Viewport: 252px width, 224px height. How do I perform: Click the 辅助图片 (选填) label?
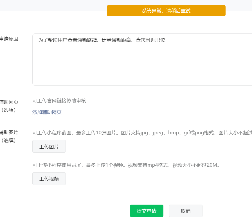(9, 136)
